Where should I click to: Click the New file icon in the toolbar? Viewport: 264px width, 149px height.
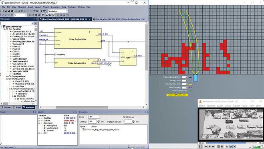3,11
